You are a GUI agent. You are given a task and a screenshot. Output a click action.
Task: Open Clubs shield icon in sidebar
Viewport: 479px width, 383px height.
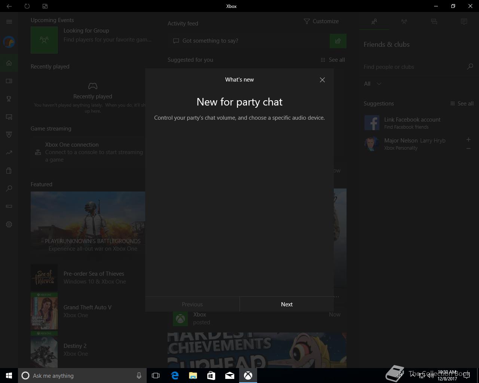[x=9, y=135]
